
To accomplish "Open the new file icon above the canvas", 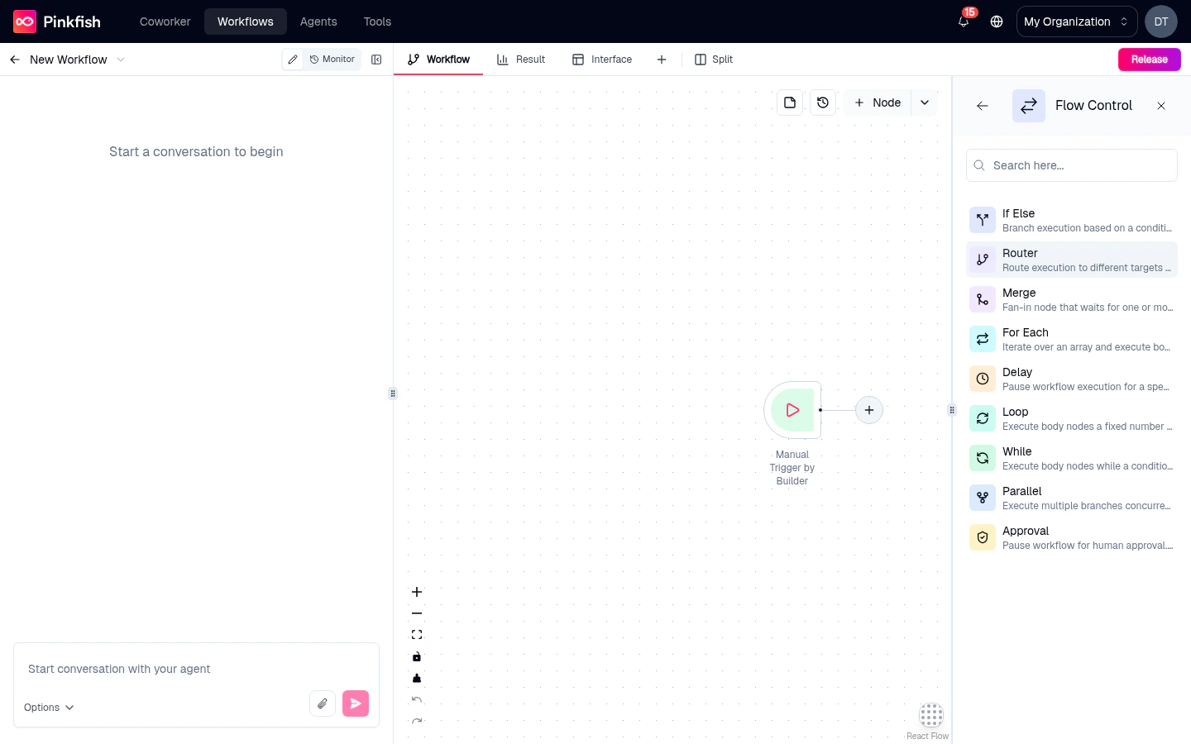I will [790, 102].
